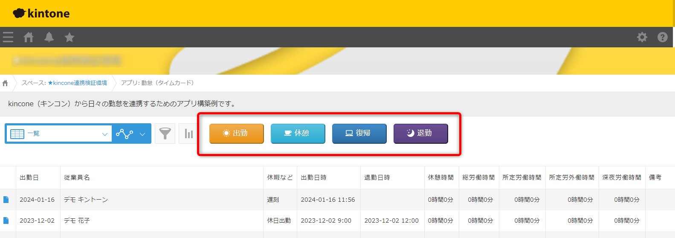Open the notifications bell
675x238 pixels.
point(49,37)
